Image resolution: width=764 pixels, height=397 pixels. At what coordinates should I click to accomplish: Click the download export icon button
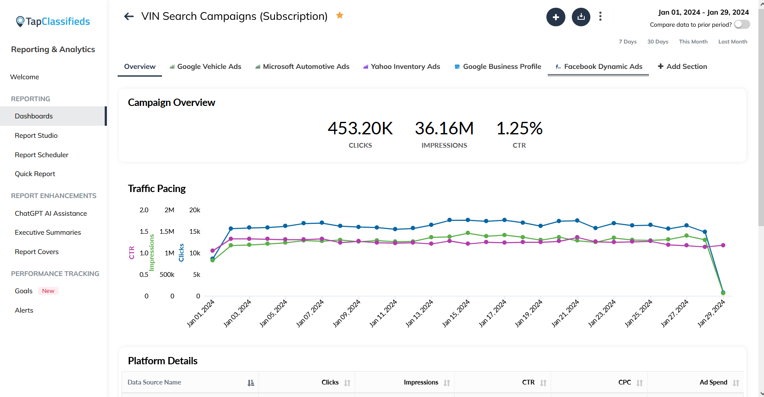(581, 17)
